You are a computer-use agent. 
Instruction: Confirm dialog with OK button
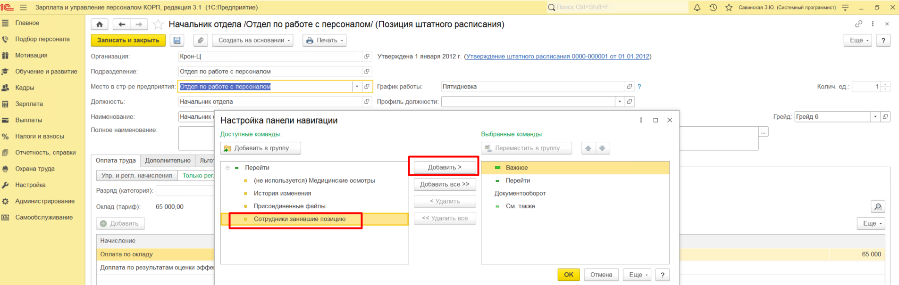pyautogui.click(x=568, y=275)
